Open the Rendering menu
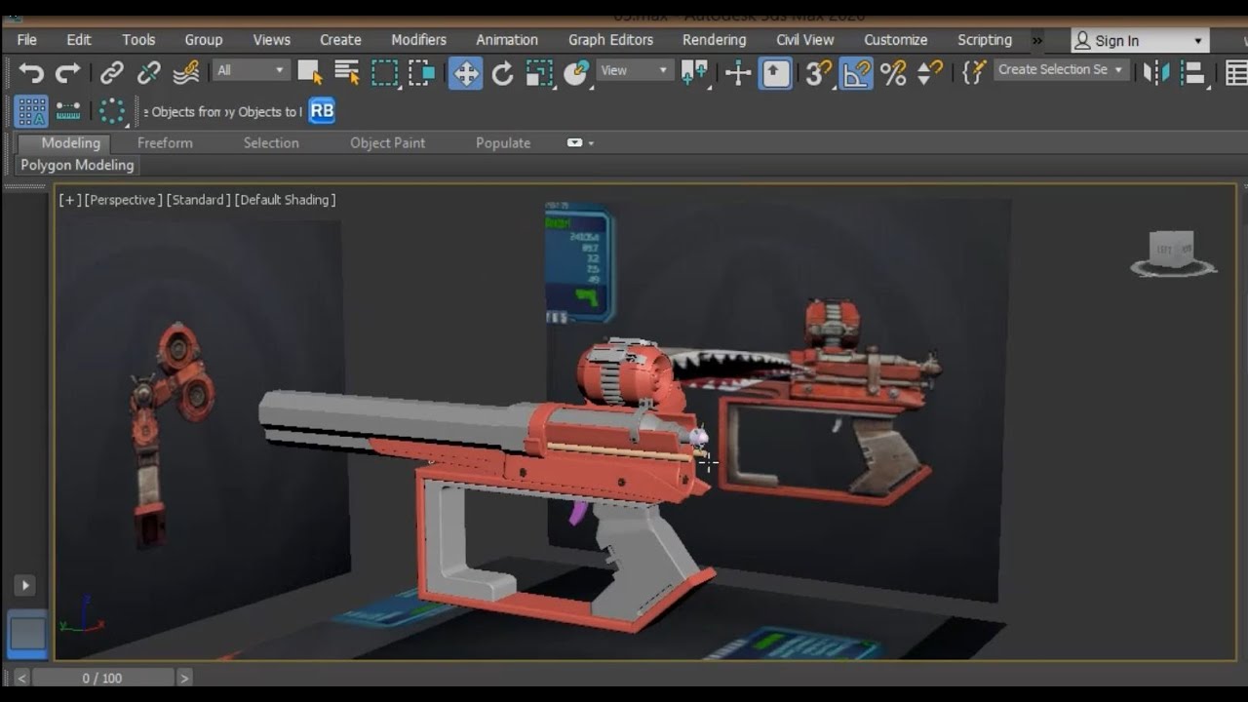This screenshot has width=1248, height=702. (x=714, y=40)
